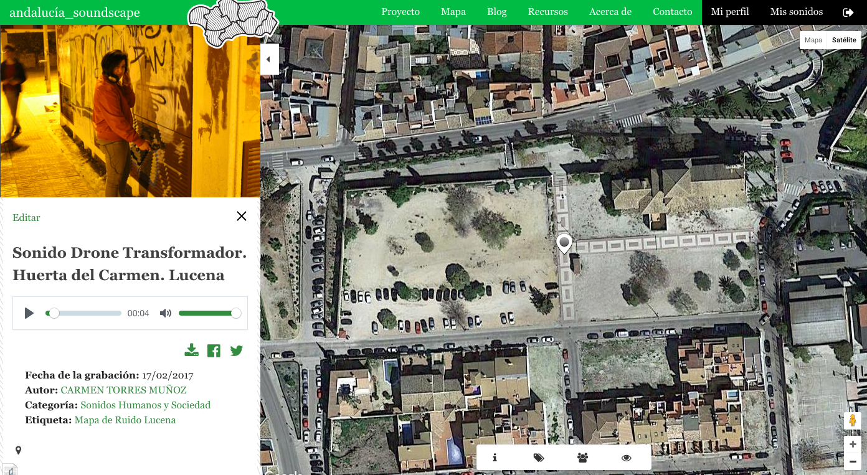
Task: Play the Sonido Drone Transformador recording
Action: pos(29,313)
